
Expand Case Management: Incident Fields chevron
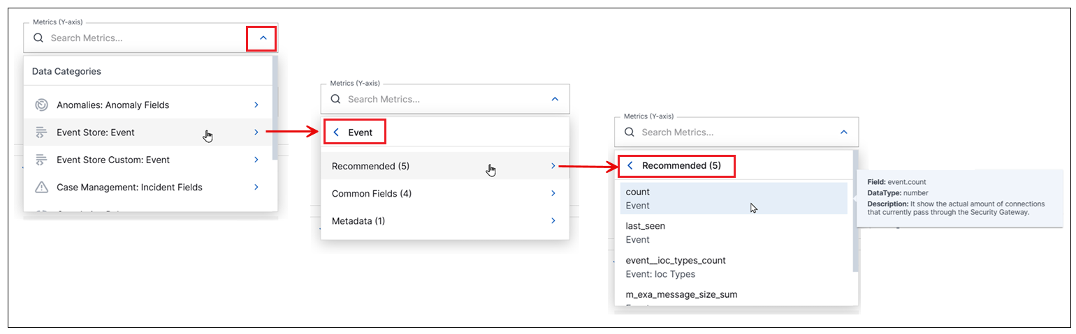[256, 187]
